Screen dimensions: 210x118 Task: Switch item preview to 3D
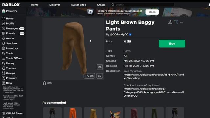(x=99, y=76)
